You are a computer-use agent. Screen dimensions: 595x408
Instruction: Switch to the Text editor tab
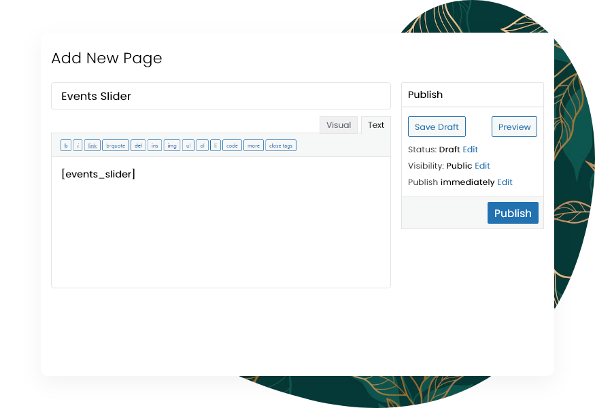click(x=375, y=124)
